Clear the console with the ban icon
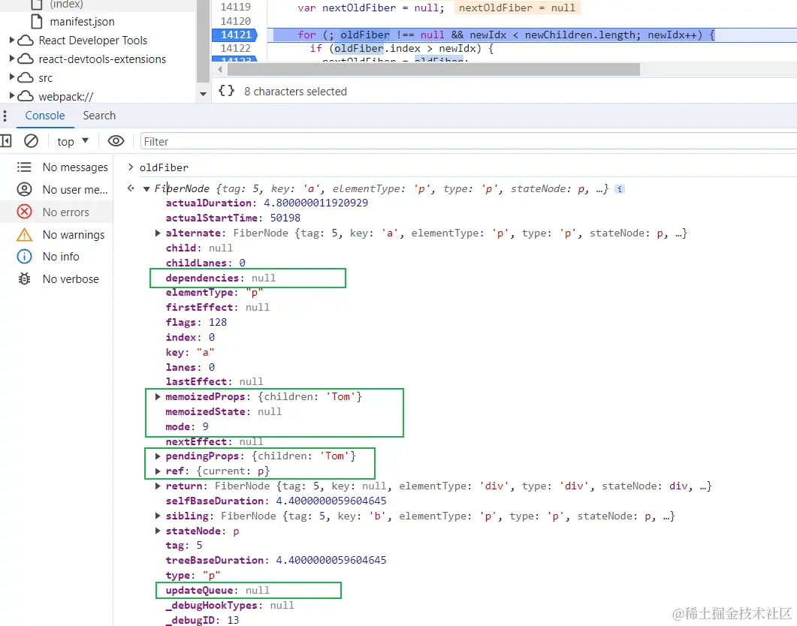This screenshot has width=797, height=626. (31, 141)
